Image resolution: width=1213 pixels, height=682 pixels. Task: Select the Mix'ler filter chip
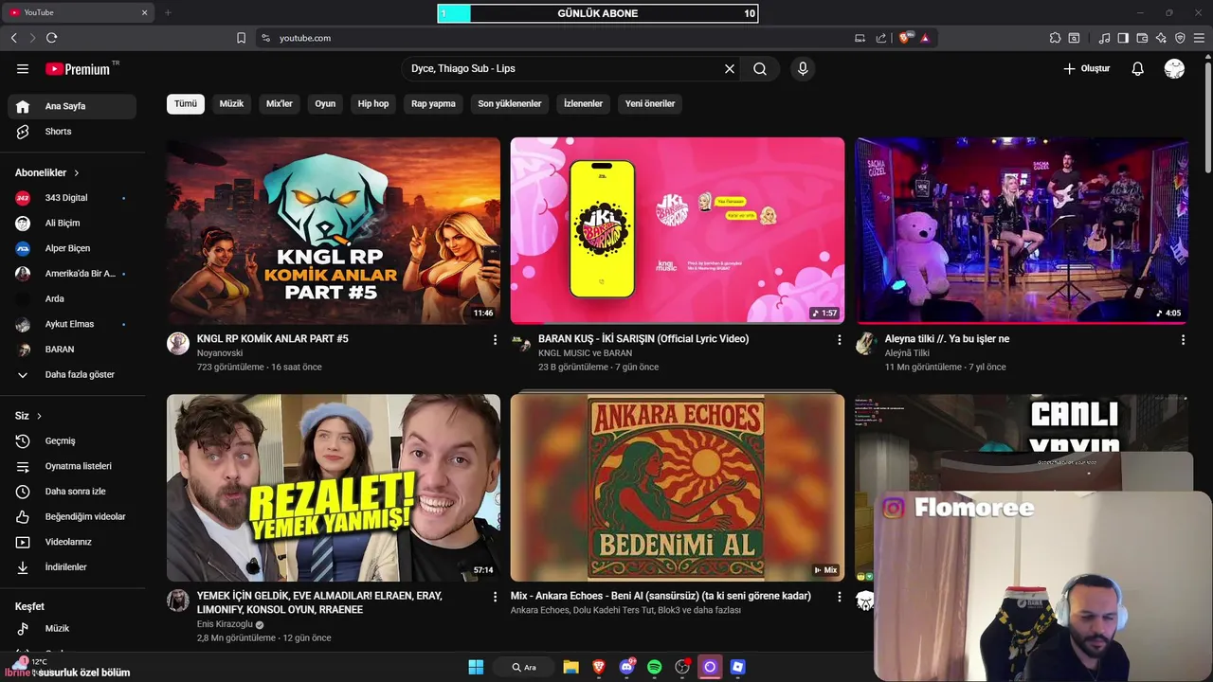(280, 103)
